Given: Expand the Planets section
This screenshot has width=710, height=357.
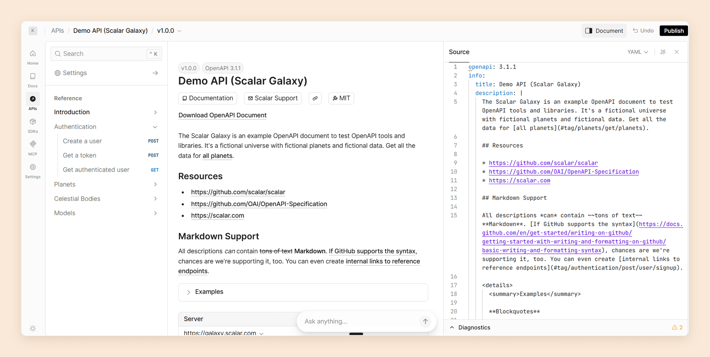Looking at the screenshot, I should [x=155, y=184].
